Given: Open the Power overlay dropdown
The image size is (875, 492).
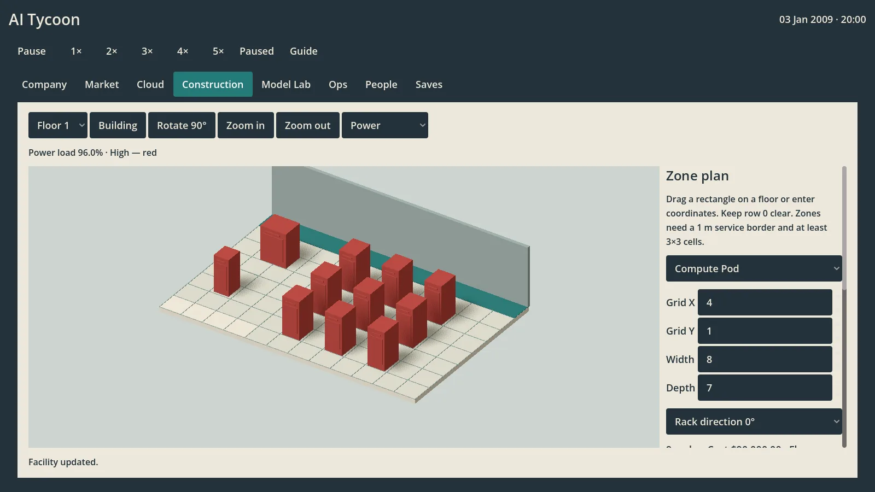Looking at the screenshot, I should pos(385,125).
